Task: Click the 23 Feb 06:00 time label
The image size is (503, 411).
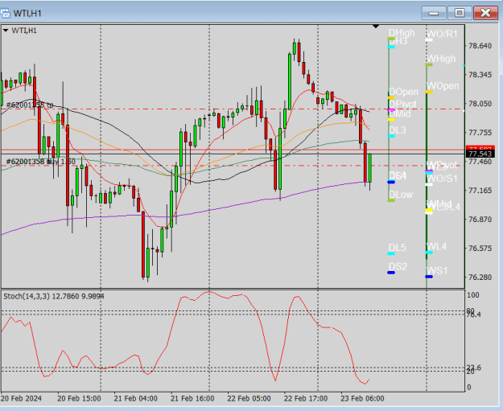Action: coord(362,398)
